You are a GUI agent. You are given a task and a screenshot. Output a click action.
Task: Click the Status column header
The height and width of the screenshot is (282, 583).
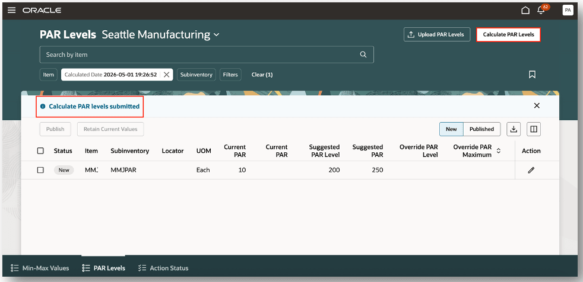[x=63, y=150]
